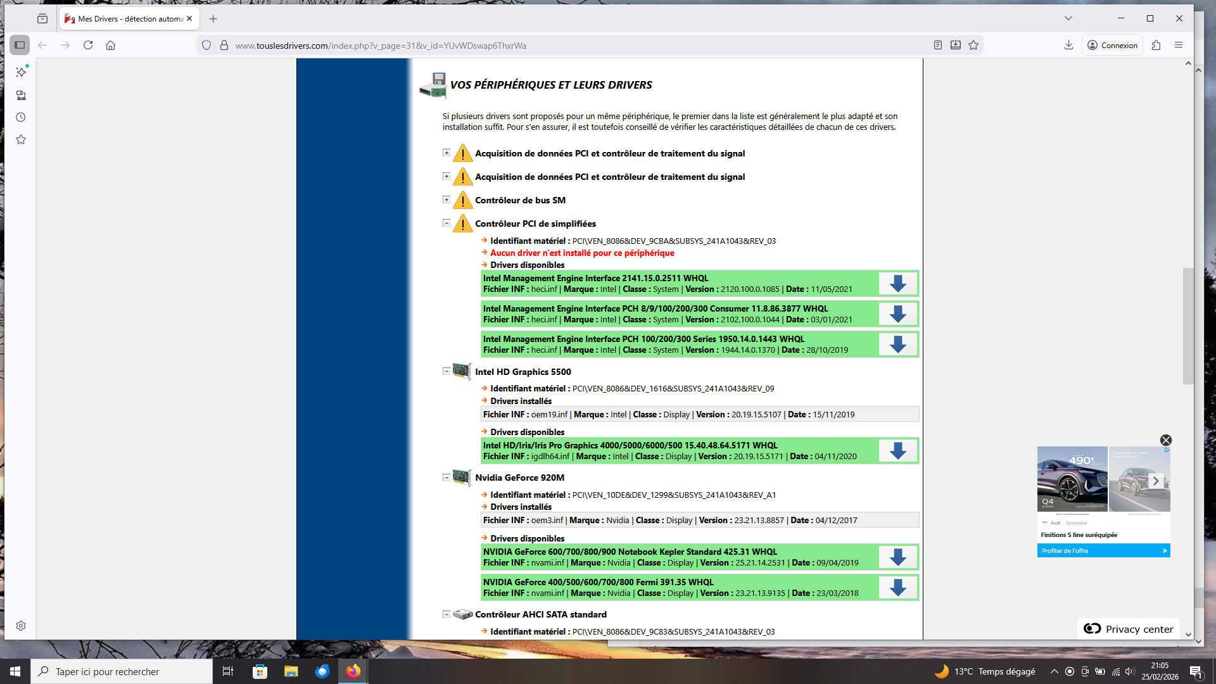Bookmark this page with the star icon
The width and height of the screenshot is (1216, 684).
coord(973,45)
